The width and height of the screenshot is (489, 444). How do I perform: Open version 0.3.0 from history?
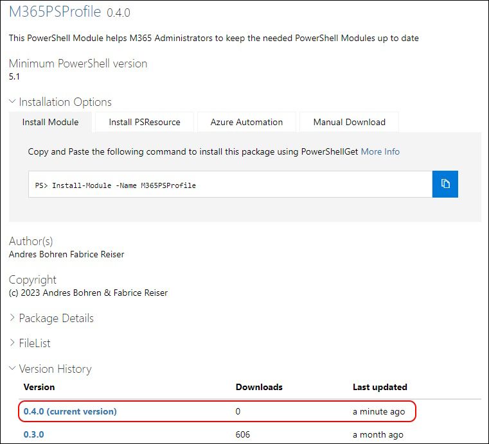[x=33, y=434]
